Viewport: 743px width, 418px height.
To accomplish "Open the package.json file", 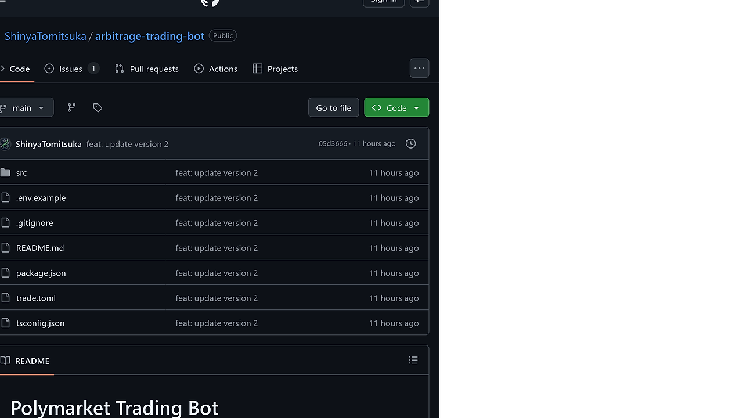I will (41, 273).
